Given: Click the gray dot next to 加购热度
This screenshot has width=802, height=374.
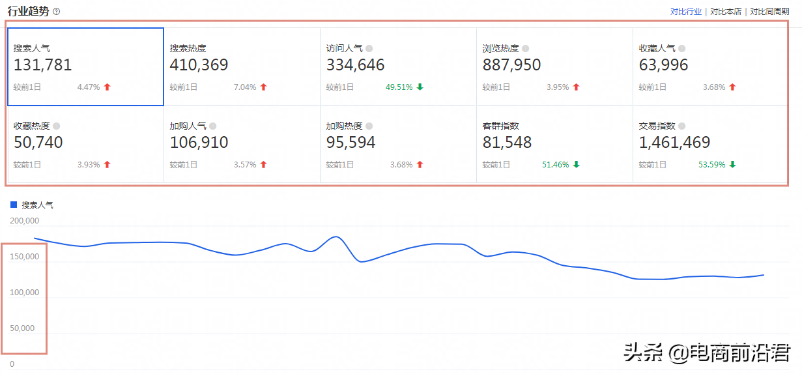Looking at the screenshot, I should click(369, 126).
